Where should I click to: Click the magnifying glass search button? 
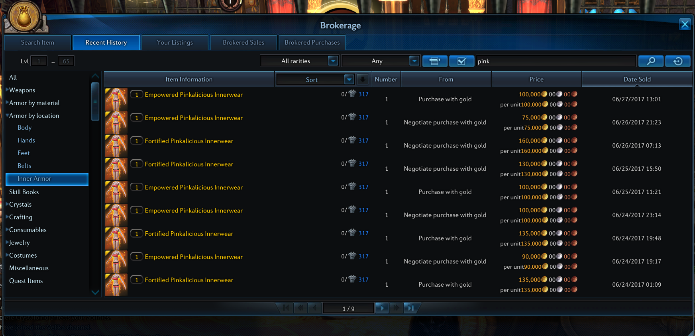tap(650, 61)
